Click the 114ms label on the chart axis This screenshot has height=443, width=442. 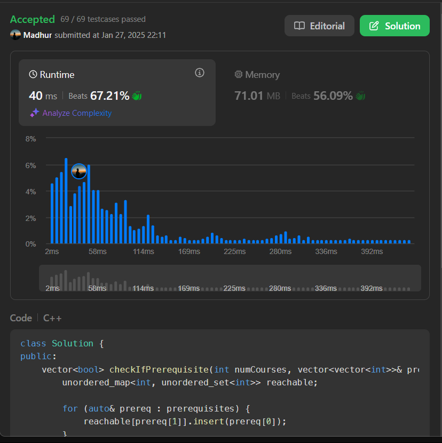[x=143, y=251]
